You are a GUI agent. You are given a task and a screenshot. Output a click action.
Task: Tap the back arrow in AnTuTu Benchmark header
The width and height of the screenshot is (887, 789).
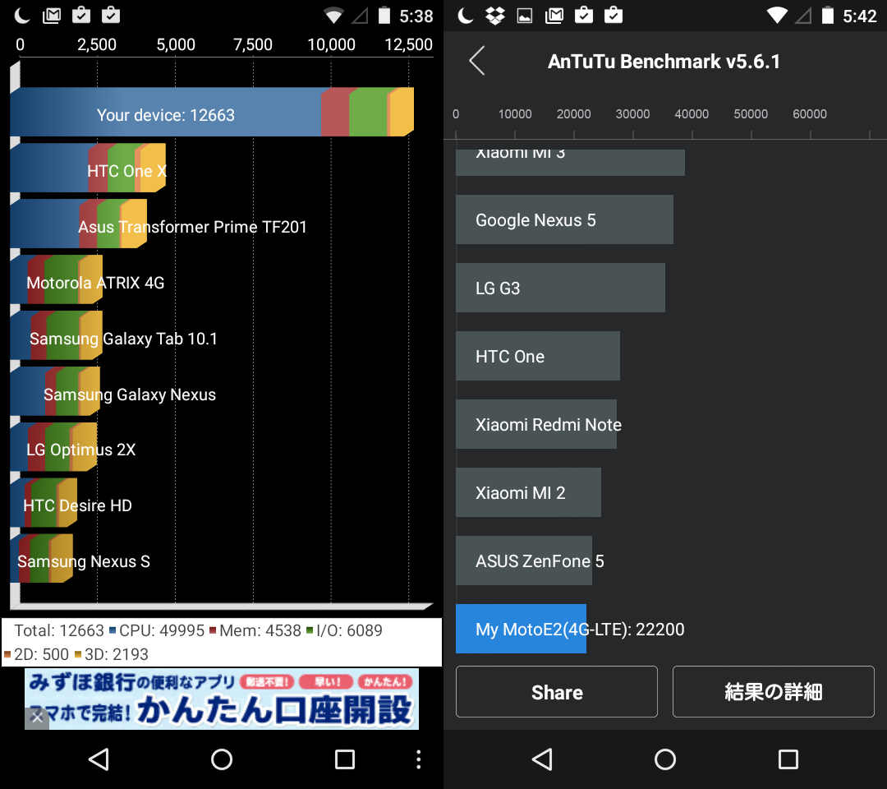pyautogui.click(x=477, y=61)
